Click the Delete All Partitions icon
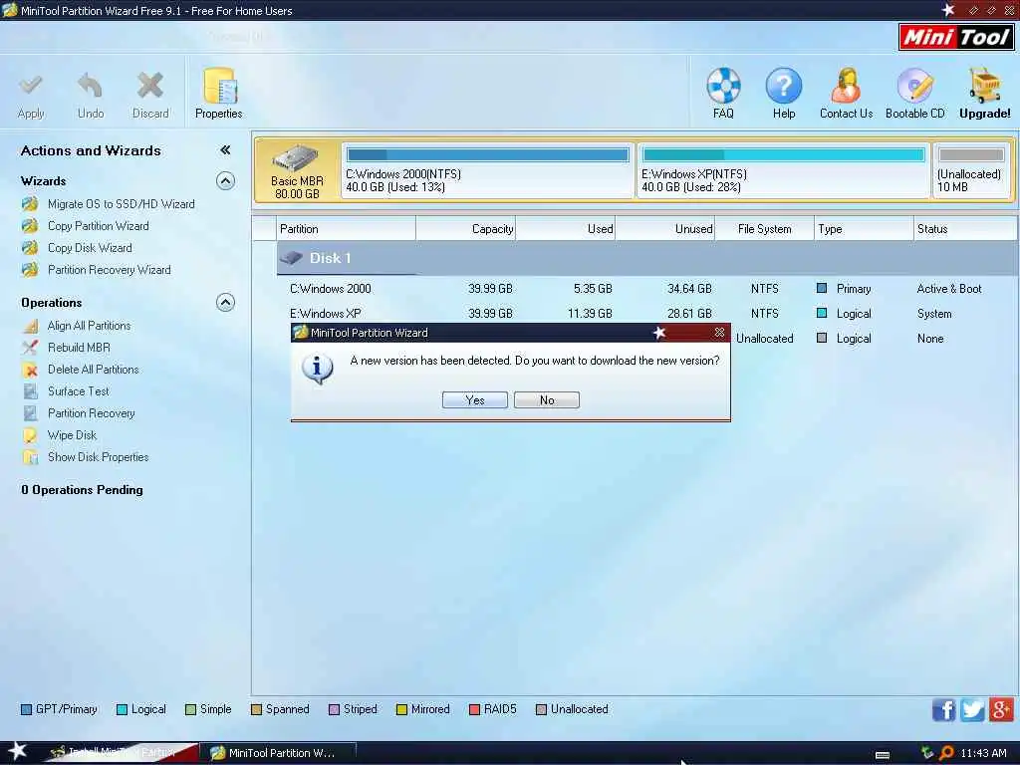 [x=30, y=370]
